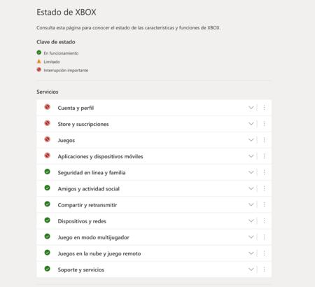This screenshot has width=315, height=287.
Task: Select Dispositivos y redes label
Action: [82, 221]
